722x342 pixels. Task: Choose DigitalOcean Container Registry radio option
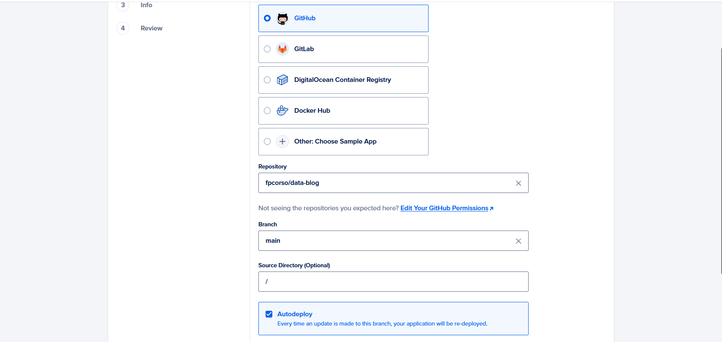coord(267,80)
